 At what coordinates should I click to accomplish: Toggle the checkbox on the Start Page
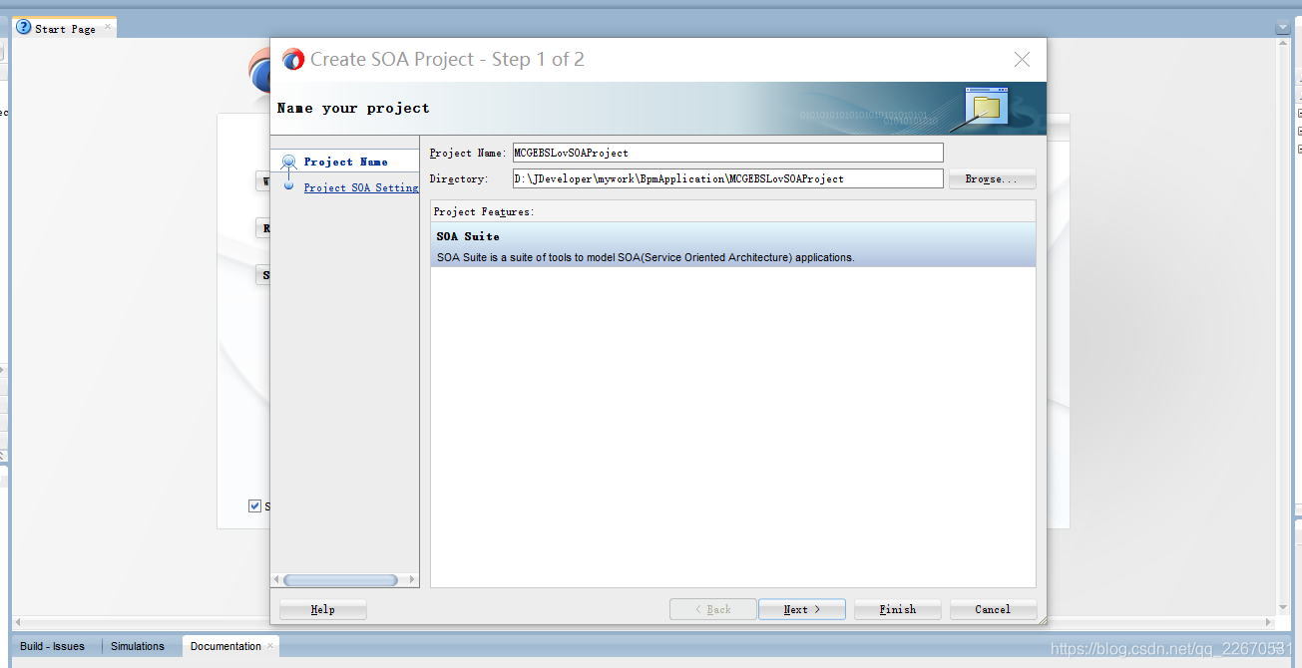(254, 505)
